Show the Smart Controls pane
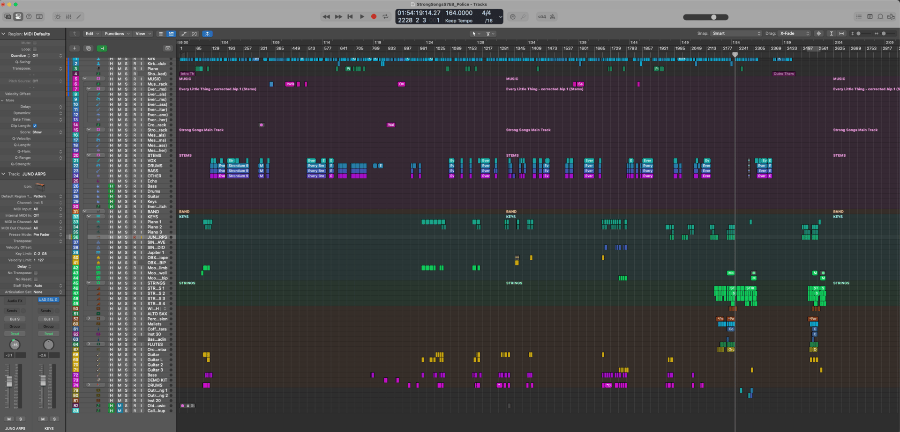 (58, 16)
